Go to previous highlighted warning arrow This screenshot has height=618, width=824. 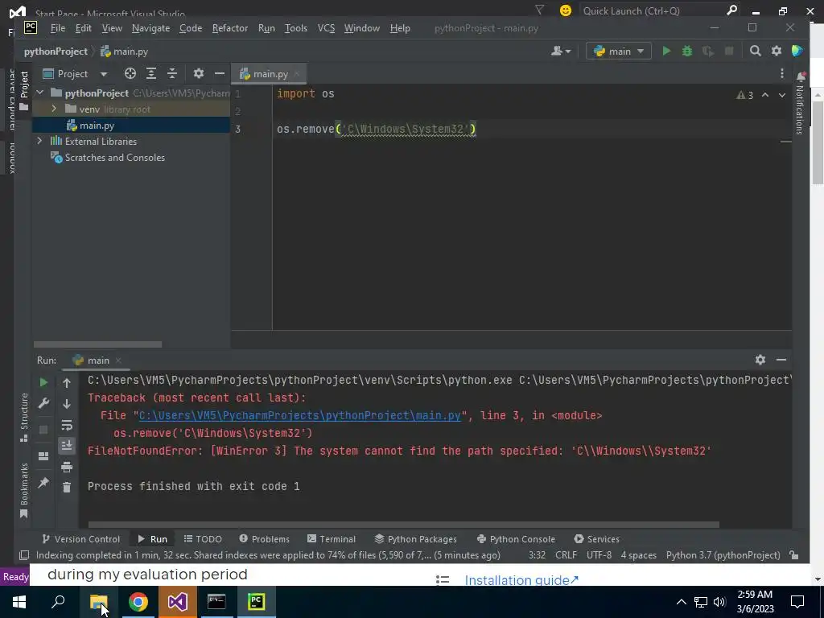coord(765,95)
